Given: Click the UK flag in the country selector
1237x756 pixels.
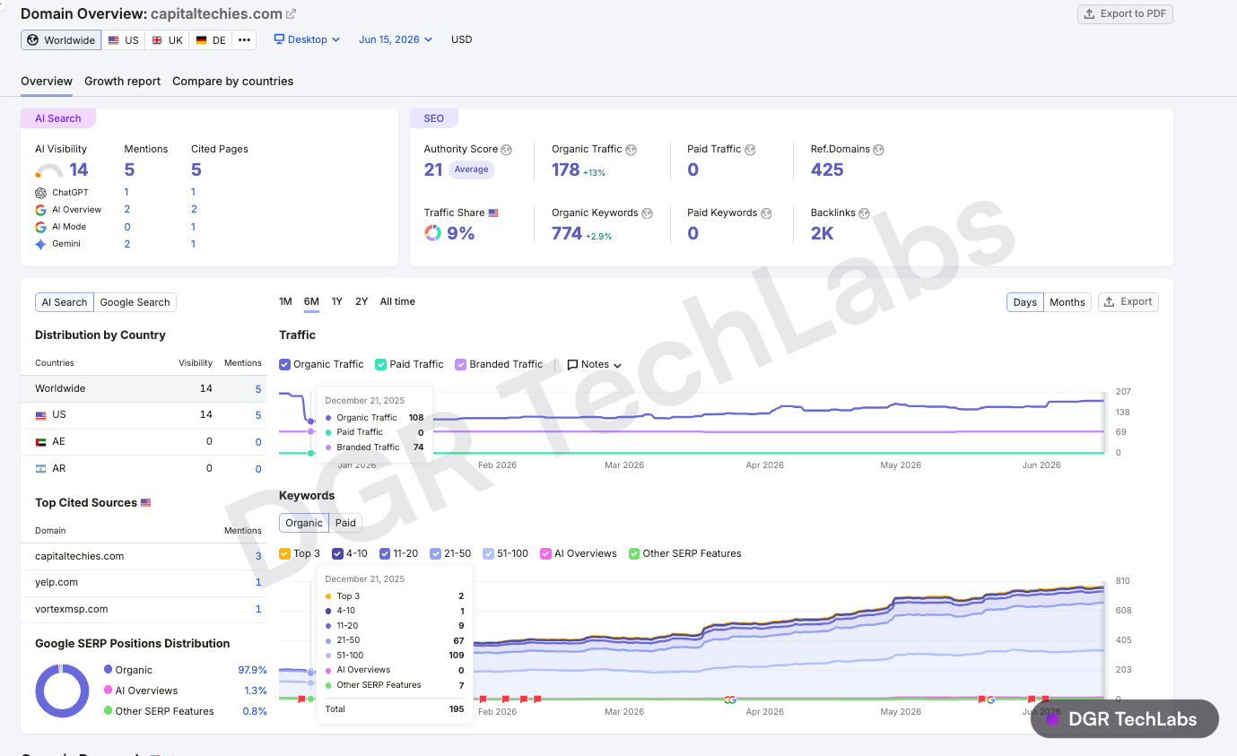Looking at the screenshot, I should pos(157,40).
